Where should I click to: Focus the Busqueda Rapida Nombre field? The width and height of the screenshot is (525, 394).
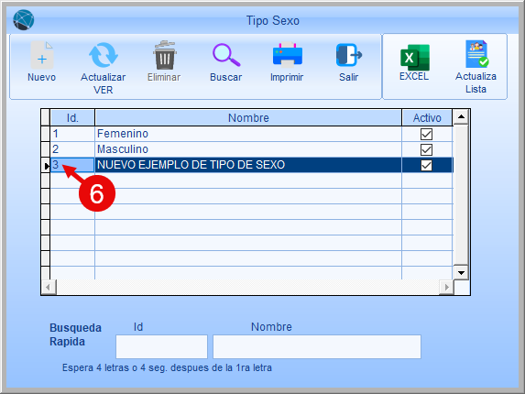click(317, 346)
